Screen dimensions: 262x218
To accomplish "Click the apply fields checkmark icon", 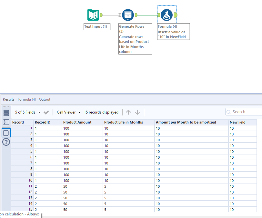I will coord(46,112).
